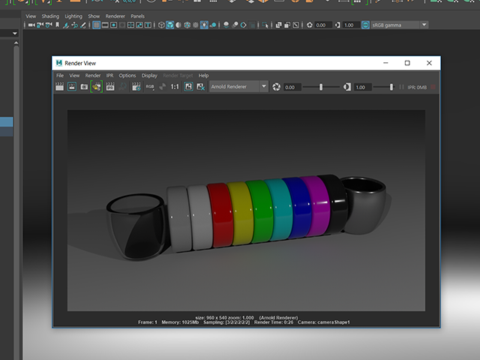
Task: Click the viewport gamma field showing 1.00
Action: (x=351, y=25)
